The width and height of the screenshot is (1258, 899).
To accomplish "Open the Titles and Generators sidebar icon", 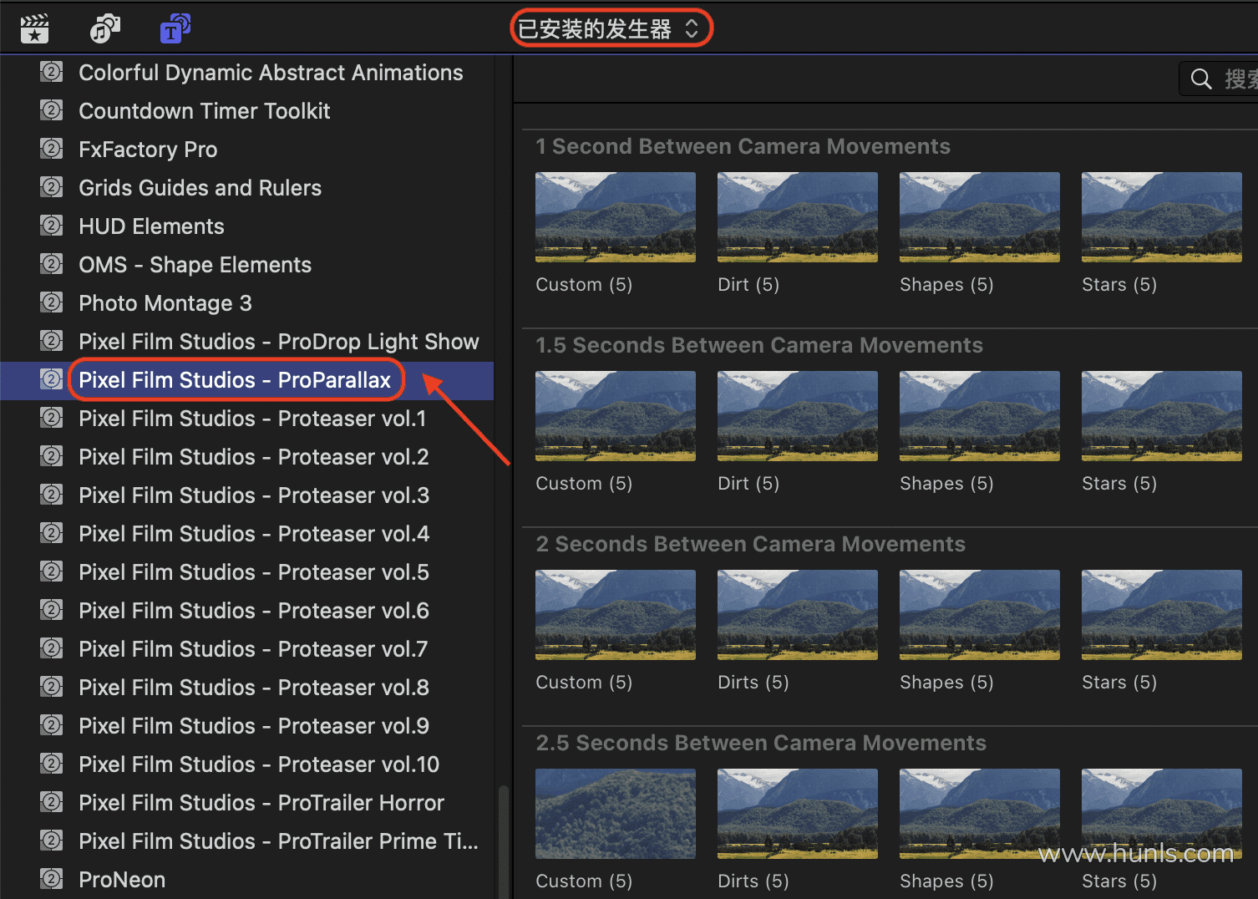I will (175, 28).
